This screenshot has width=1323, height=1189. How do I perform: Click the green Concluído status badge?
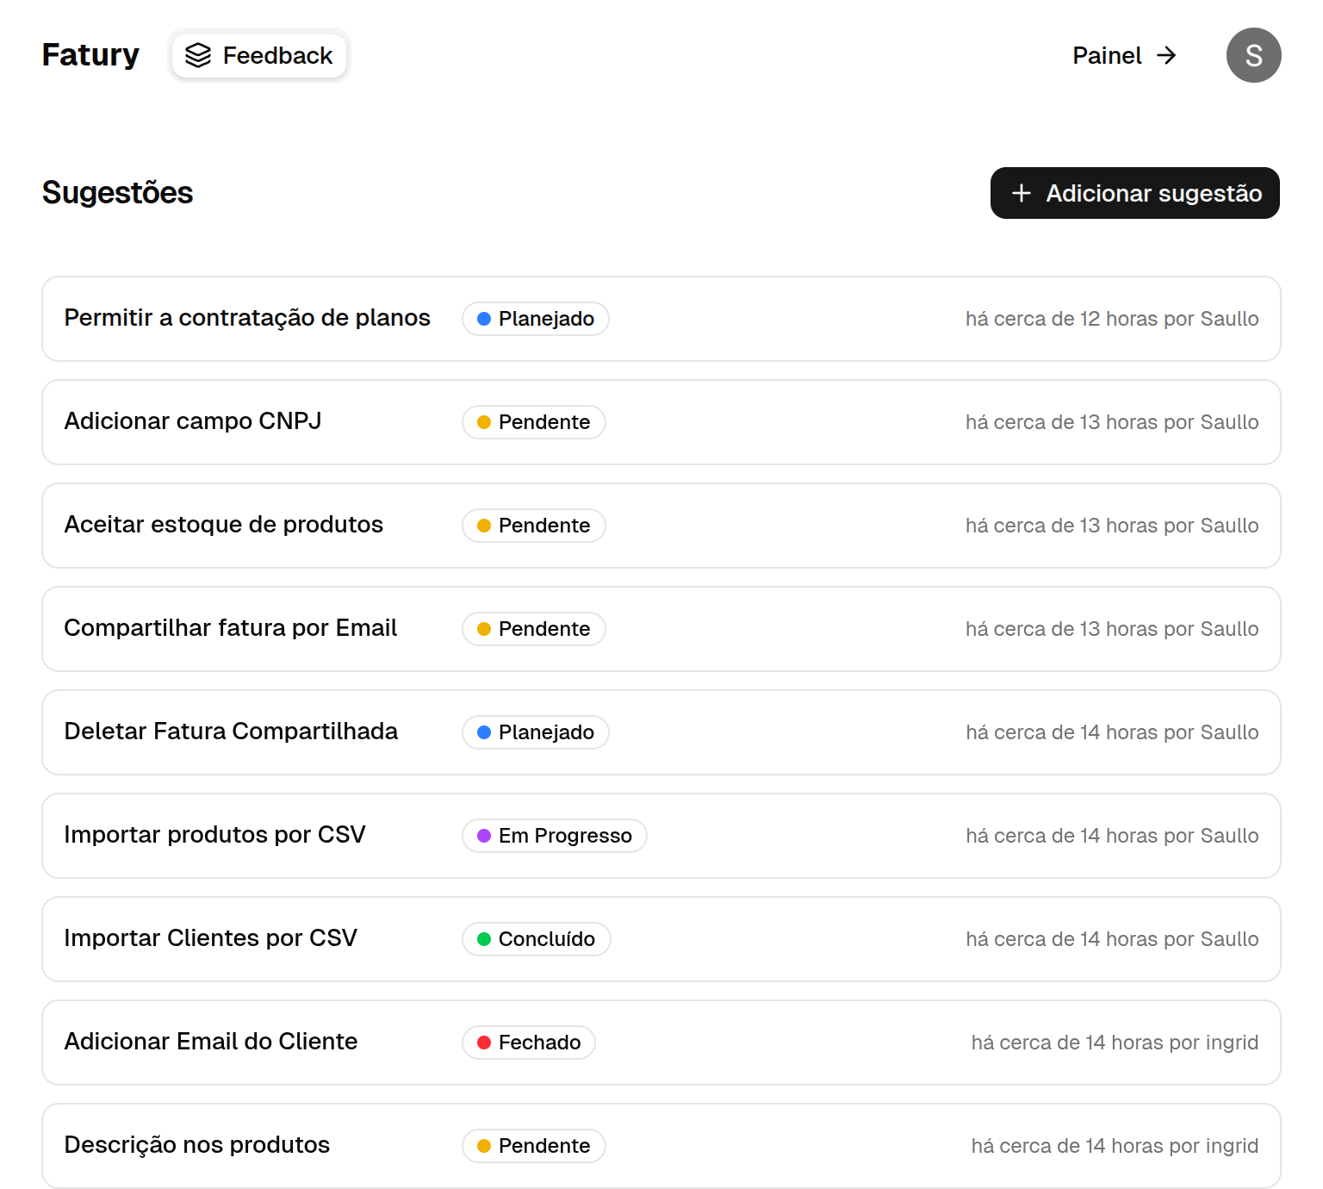(536, 939)
